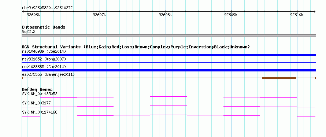Open variant nsv831652 (Wong2007) label

(x=44, y=59)
